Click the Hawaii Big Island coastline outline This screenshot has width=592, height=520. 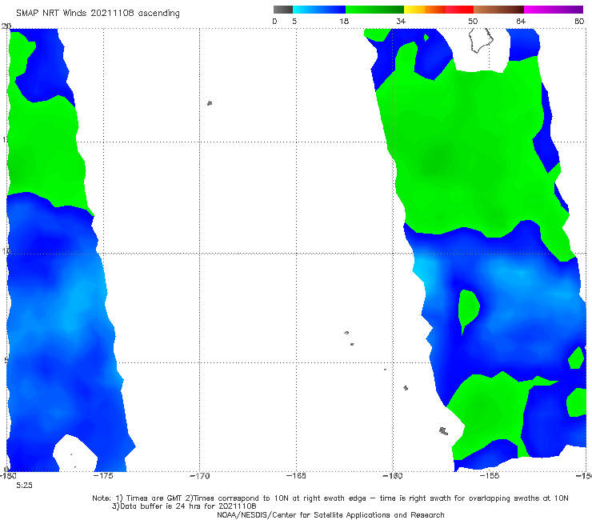click(x=481, y=40)
